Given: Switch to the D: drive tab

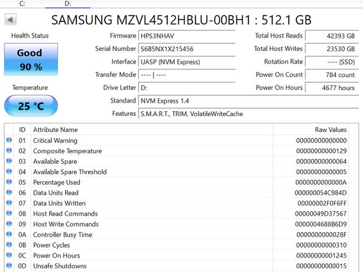Looking at the screenshot, I should click(67, 4).
